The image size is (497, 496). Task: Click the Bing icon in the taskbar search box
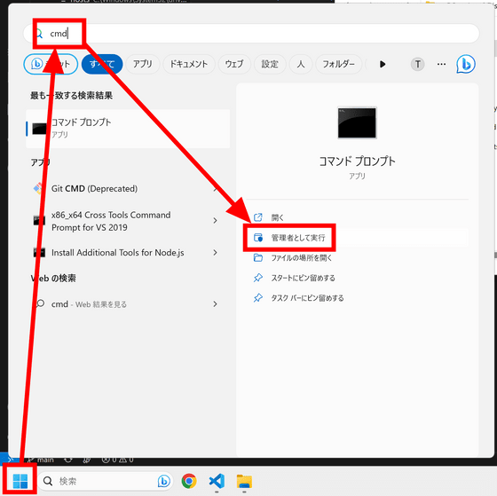pyautogui.click(x=163, y=481)
